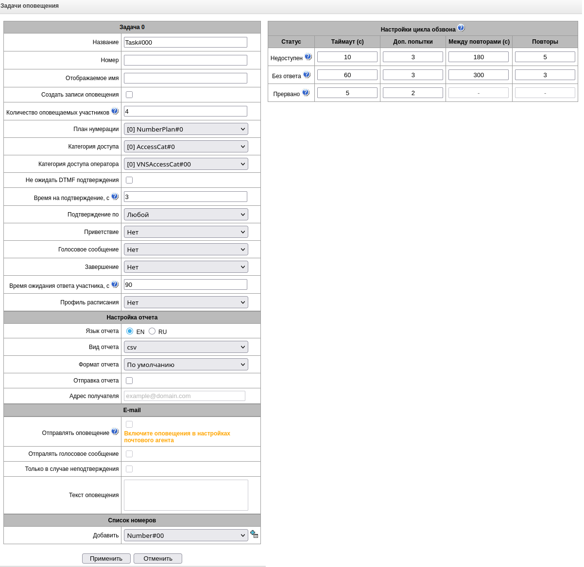
Task: Open help for Настройки цикла обзвона
Action: (x=461, y=28)
